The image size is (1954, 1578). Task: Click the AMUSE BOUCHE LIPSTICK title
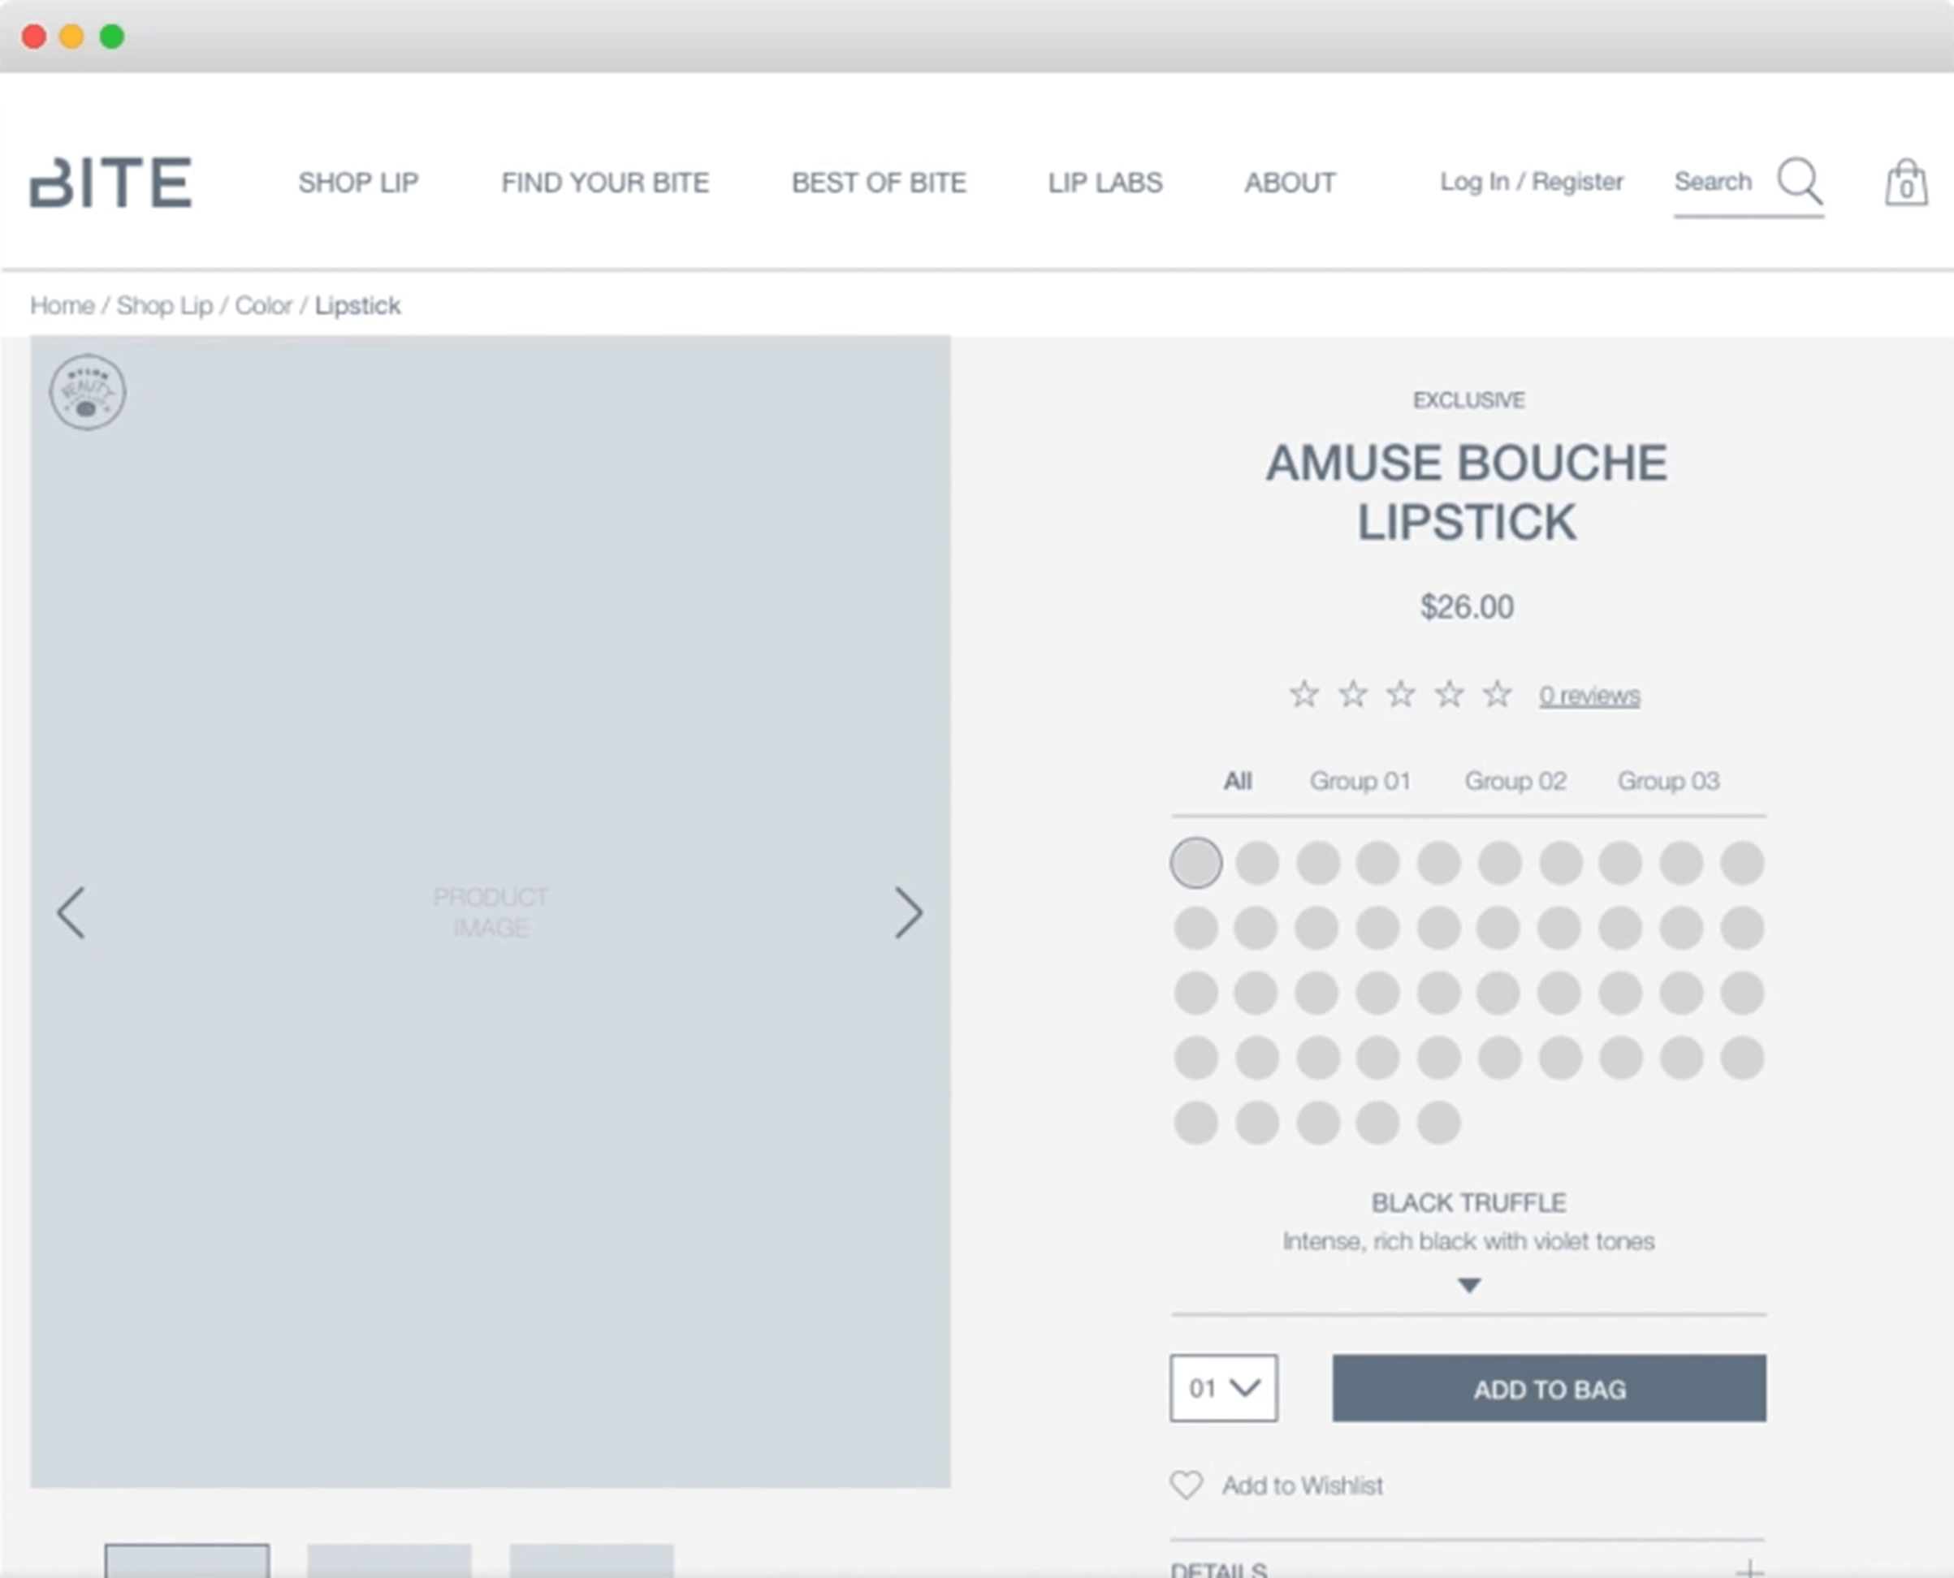coord(1467,492)
